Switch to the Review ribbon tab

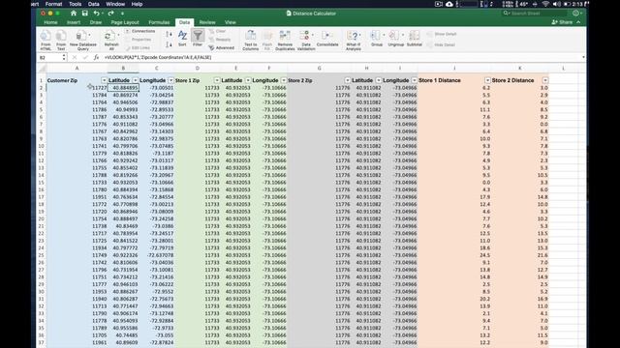(207, 22)
